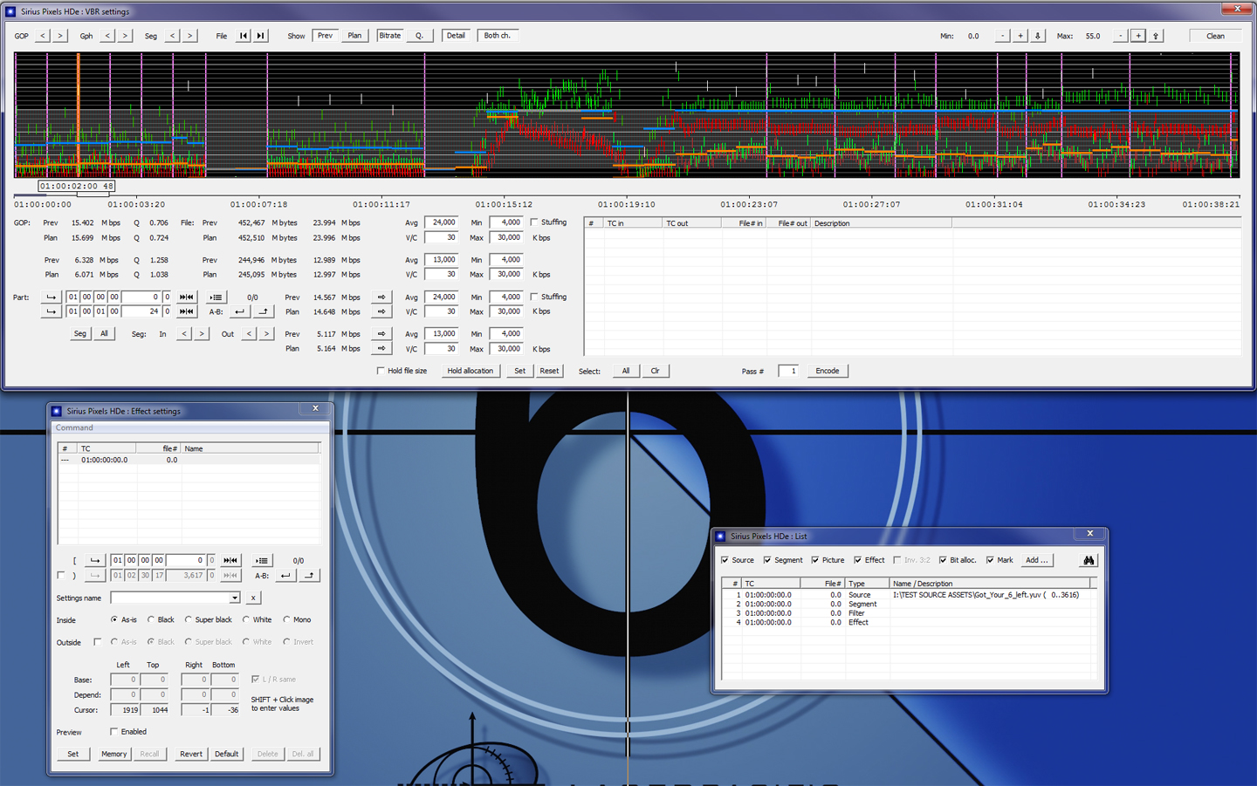Switch graph to Q. view
Viewport: 1257px width, 786px height.
click(x=419, y=36)
